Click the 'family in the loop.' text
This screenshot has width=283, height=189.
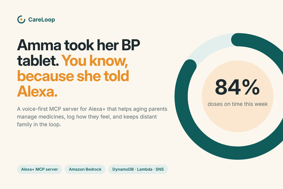pos(39,125)
